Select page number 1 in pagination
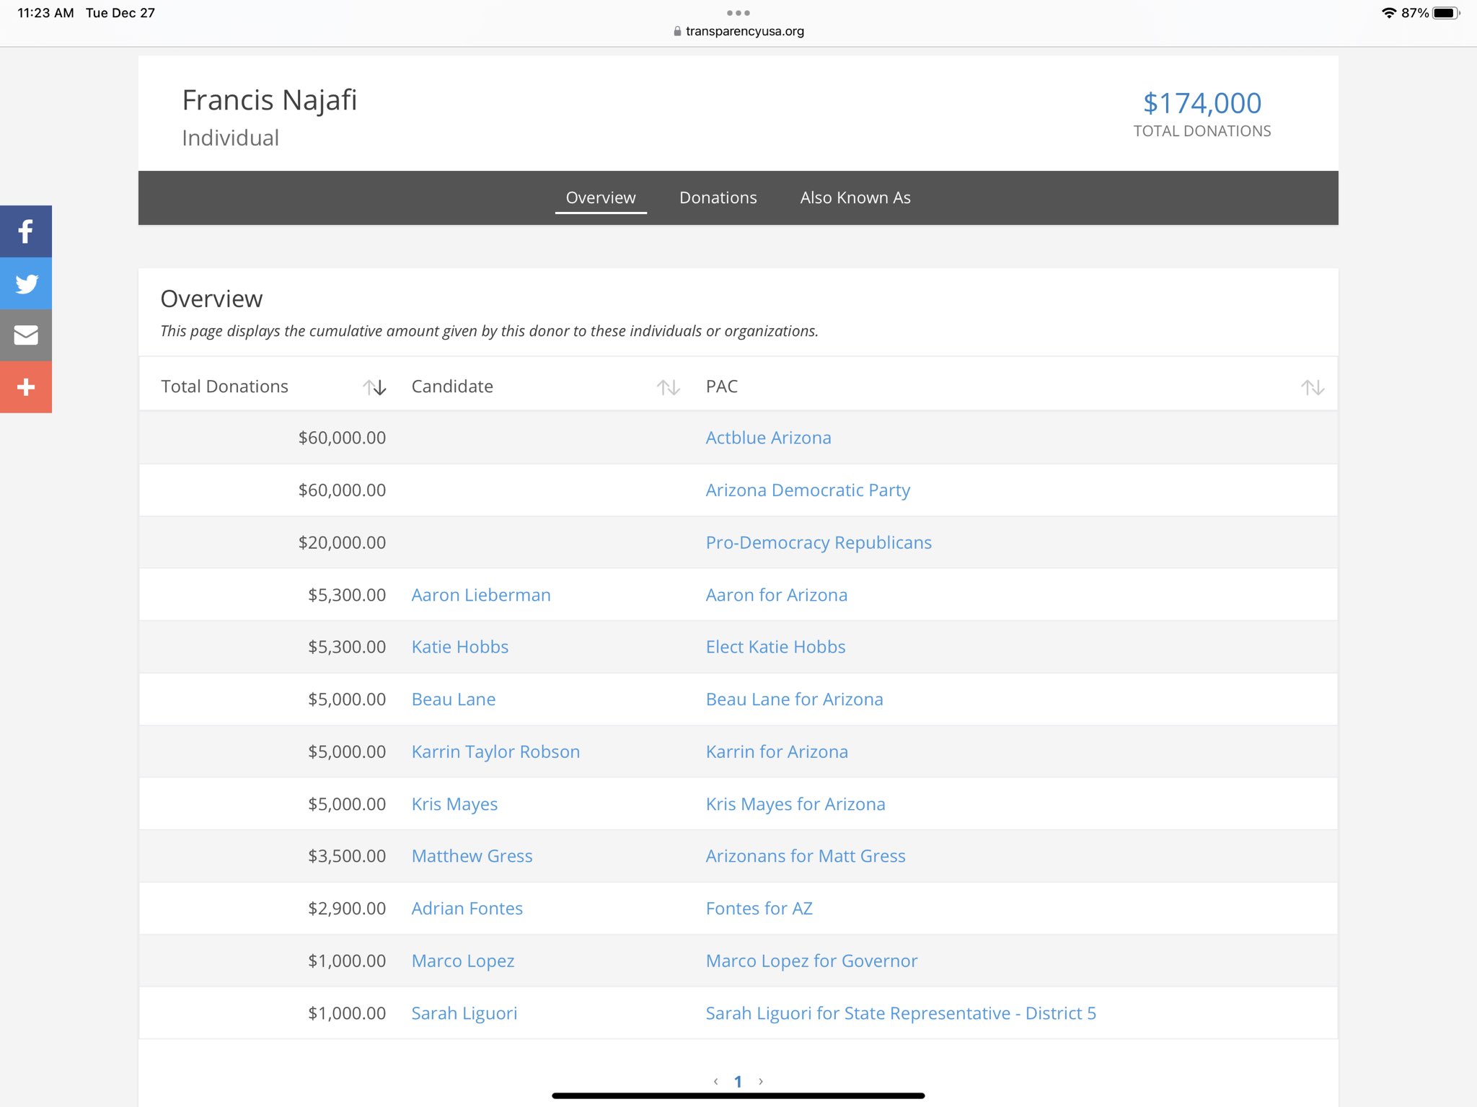The image size is (1477, 1107). [x=738, y=1081]
